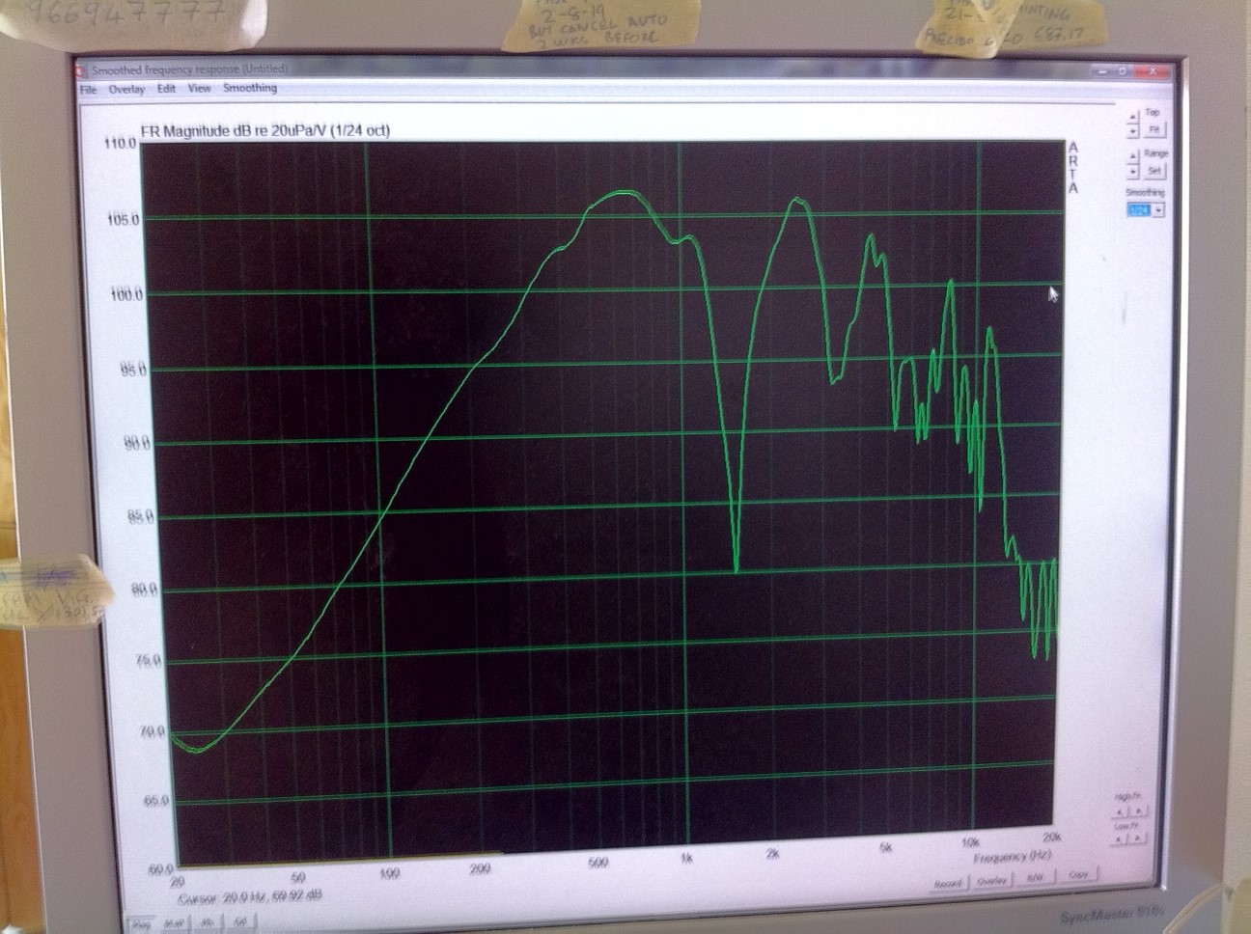Click the Frequency (Hz) axis label

point(1012,857)
